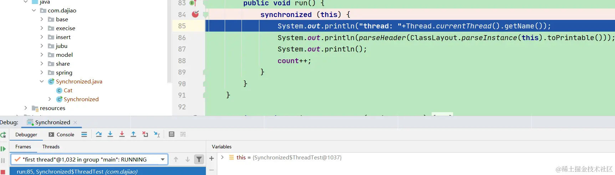Select previous frame up arrow

point(176,159)
